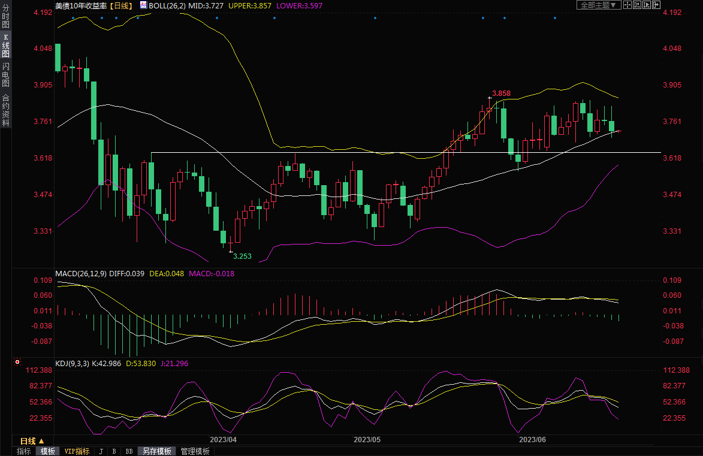Switch to 闪电图 side tab

pyautogui.click(x=5, y=74)
